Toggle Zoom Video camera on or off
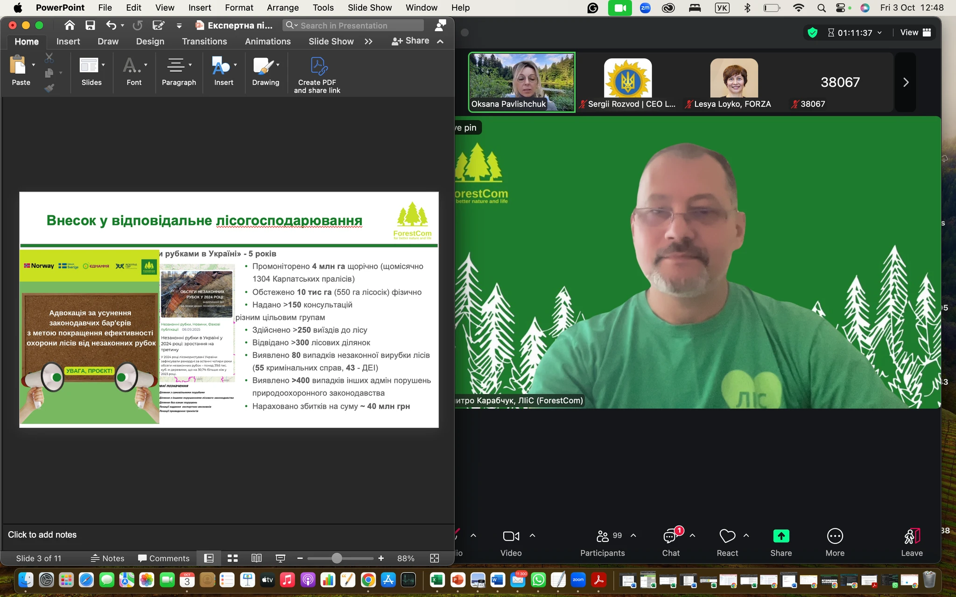Image resolution: width=956 pixels, height=597 pixels. click(x=511, y=543)
